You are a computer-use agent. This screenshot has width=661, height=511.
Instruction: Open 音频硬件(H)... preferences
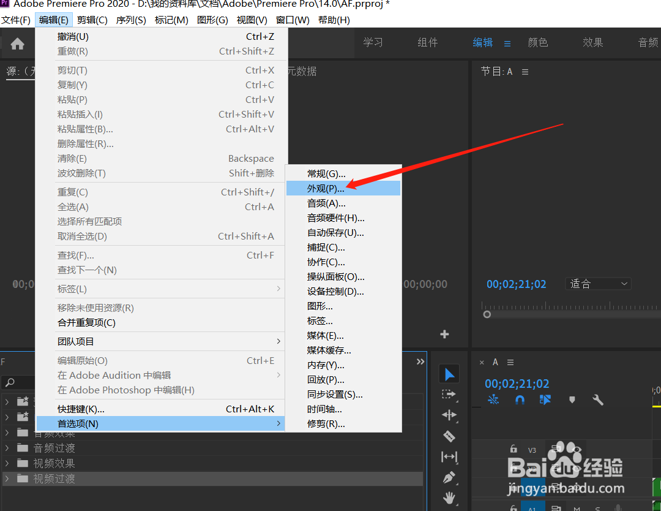click(x=343, y=218)
